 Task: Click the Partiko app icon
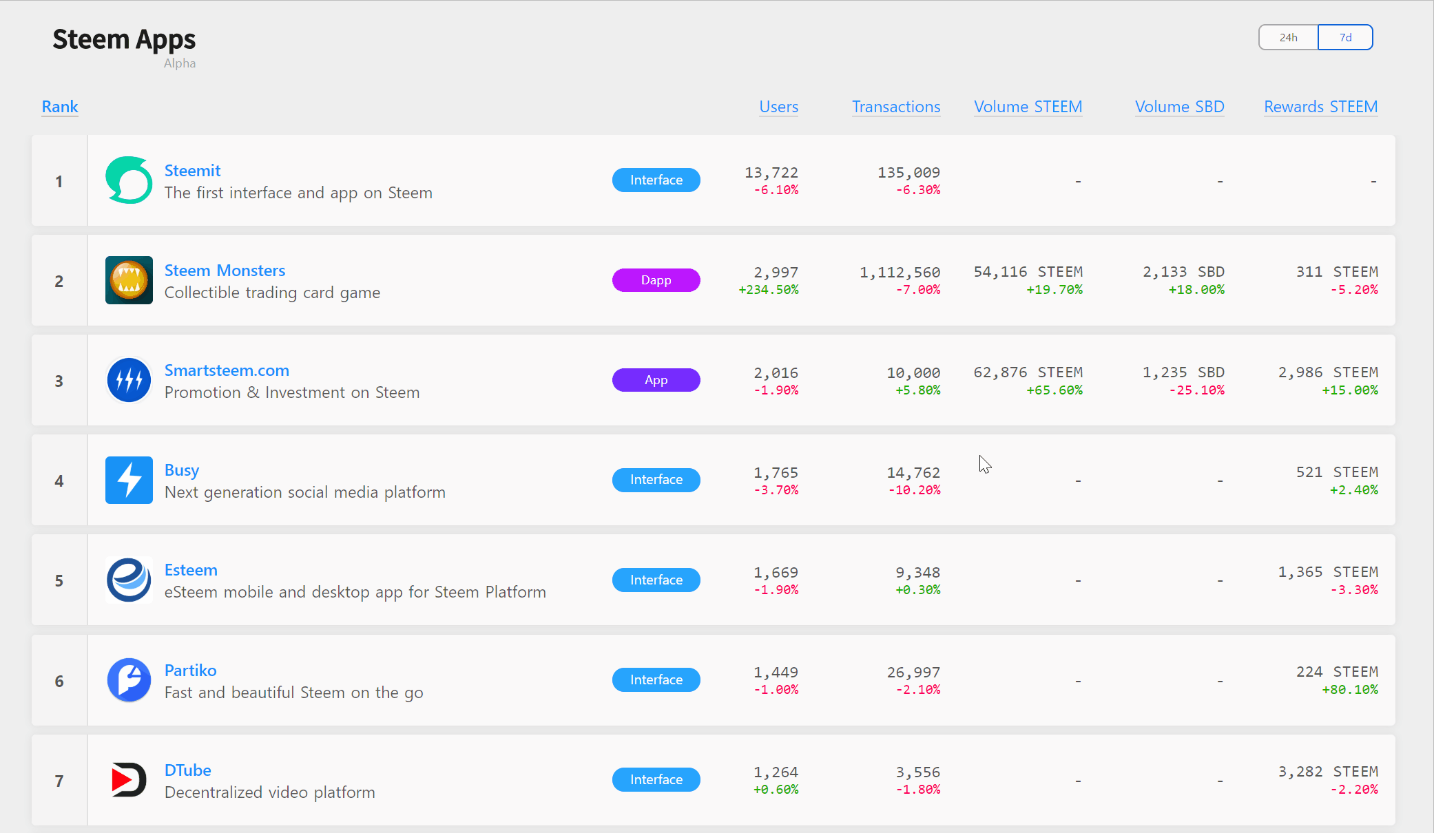(129, 679)
